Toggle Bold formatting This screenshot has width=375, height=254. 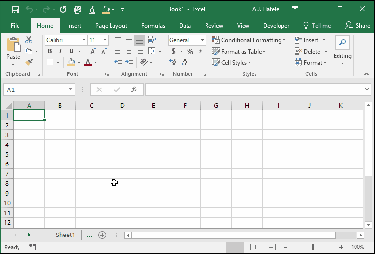point(50,51)
